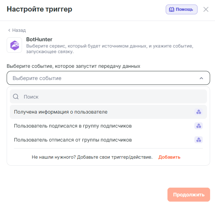Click the Продолжить button
This screenshot has width=215, height=203.
pos(189,195)
